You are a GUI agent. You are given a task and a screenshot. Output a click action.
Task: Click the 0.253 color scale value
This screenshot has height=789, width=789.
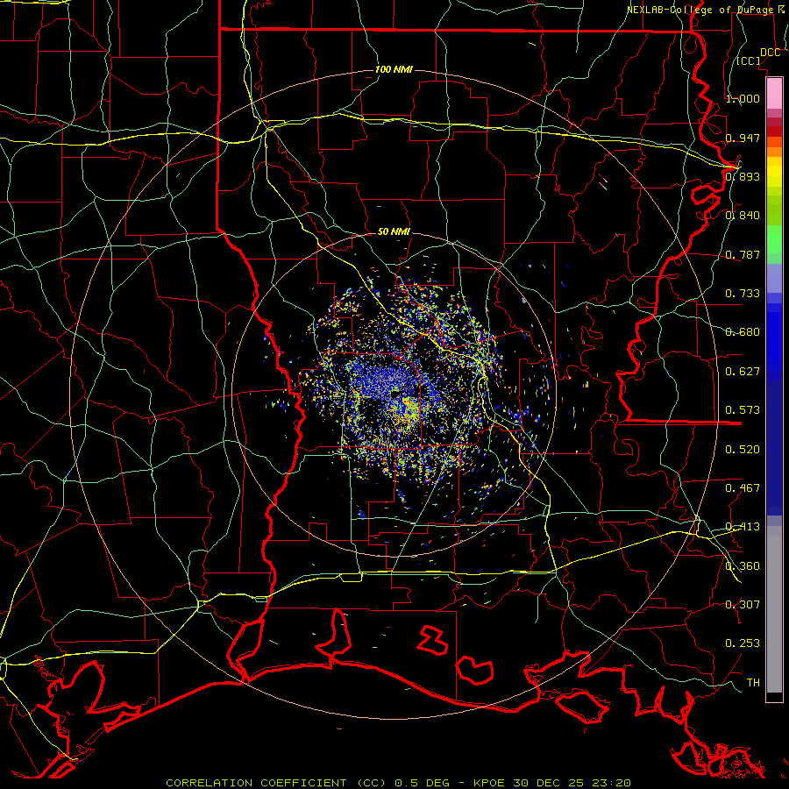pos(743,643)
